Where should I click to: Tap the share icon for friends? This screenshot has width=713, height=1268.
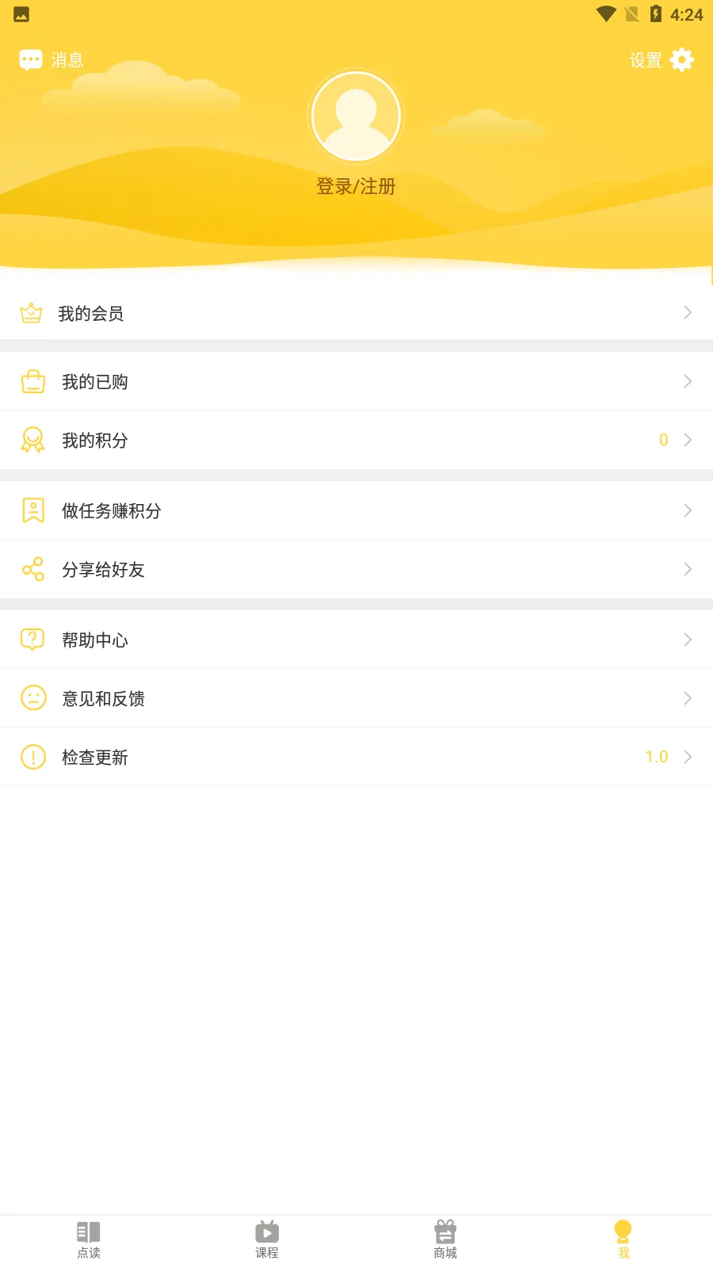33,569
